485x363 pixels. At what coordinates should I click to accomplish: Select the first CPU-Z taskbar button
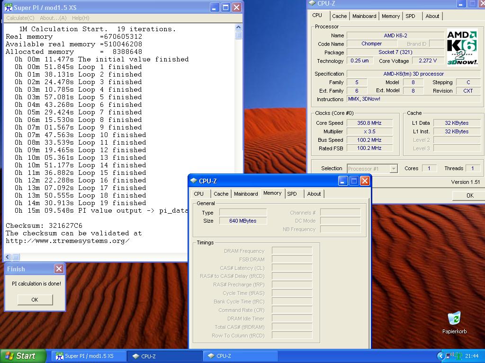[x=165, y=356]
